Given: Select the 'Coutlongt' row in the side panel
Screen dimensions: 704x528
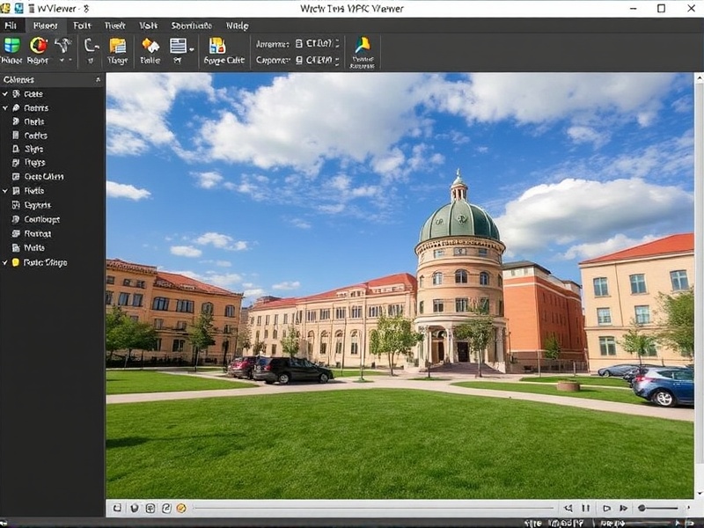Looking at the screenshot, I should 52,219.
